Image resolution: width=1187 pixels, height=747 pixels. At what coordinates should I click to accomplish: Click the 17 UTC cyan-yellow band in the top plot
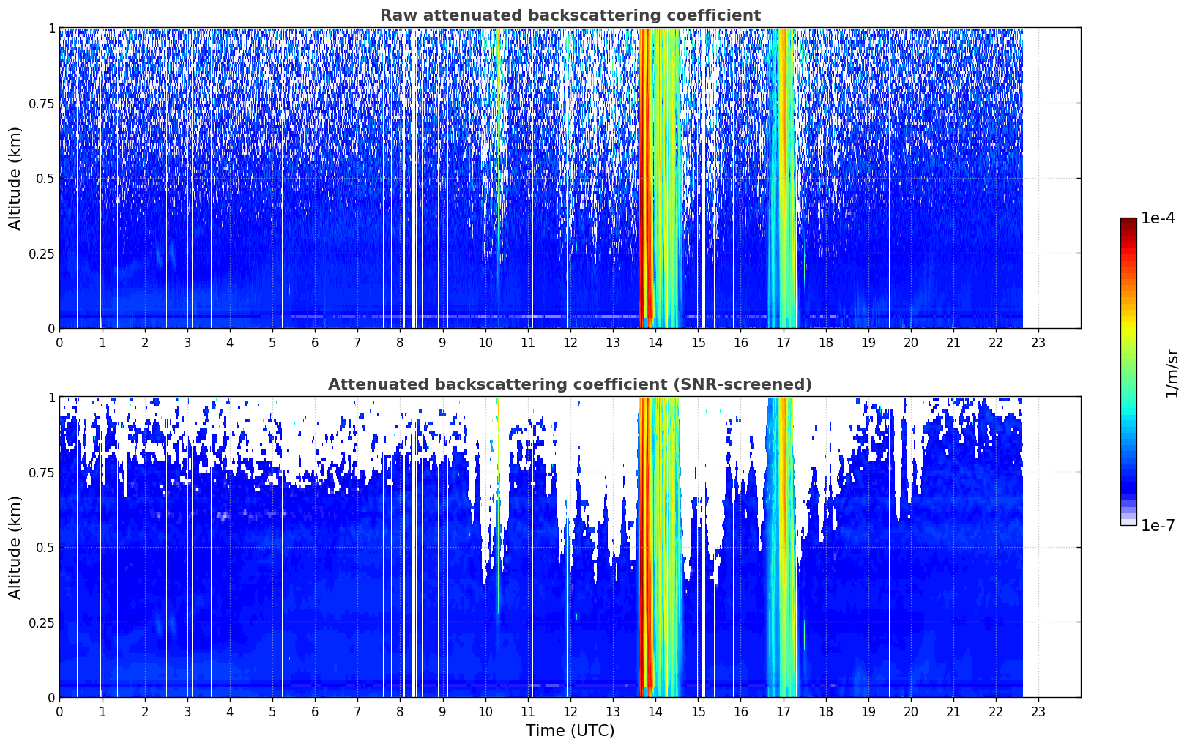[x=783, y=178]
